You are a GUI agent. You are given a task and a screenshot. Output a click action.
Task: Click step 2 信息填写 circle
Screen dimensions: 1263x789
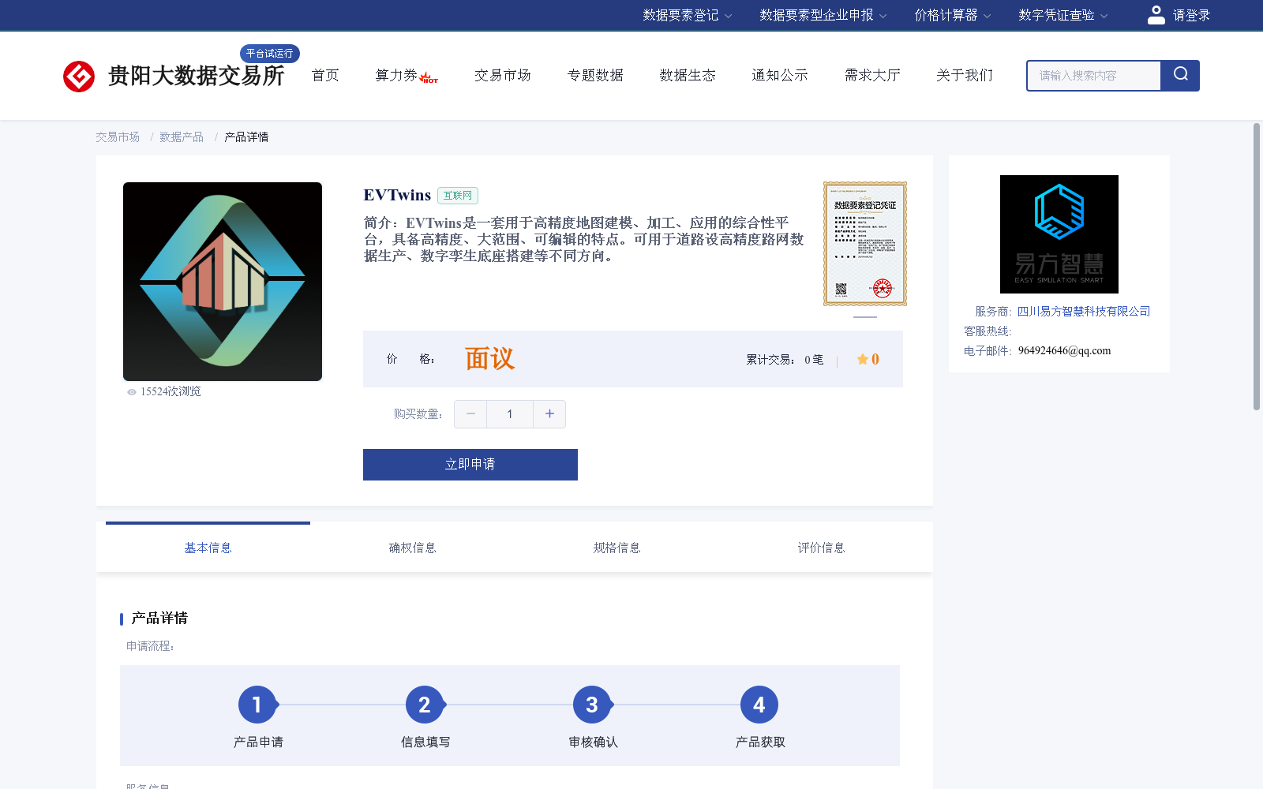425,705
